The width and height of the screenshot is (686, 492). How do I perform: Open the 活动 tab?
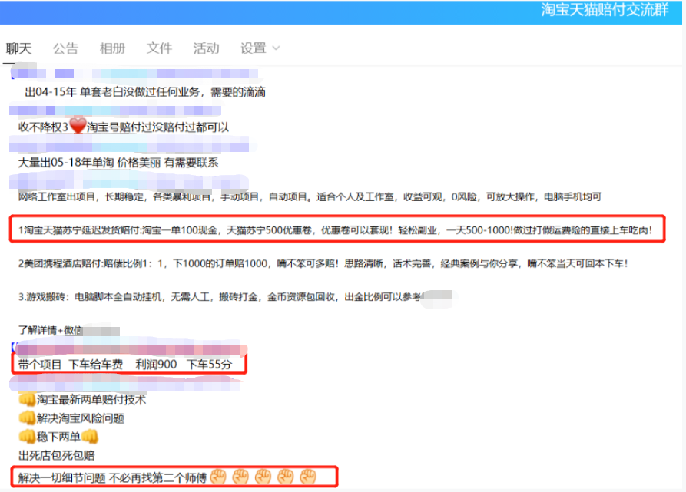(206, 48)
